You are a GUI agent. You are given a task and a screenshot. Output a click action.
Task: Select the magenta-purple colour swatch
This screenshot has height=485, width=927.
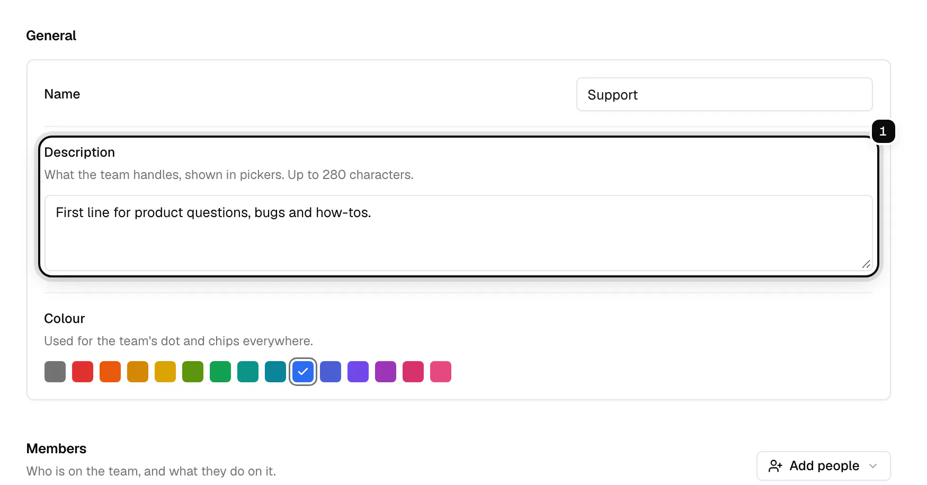pos(386,372)
